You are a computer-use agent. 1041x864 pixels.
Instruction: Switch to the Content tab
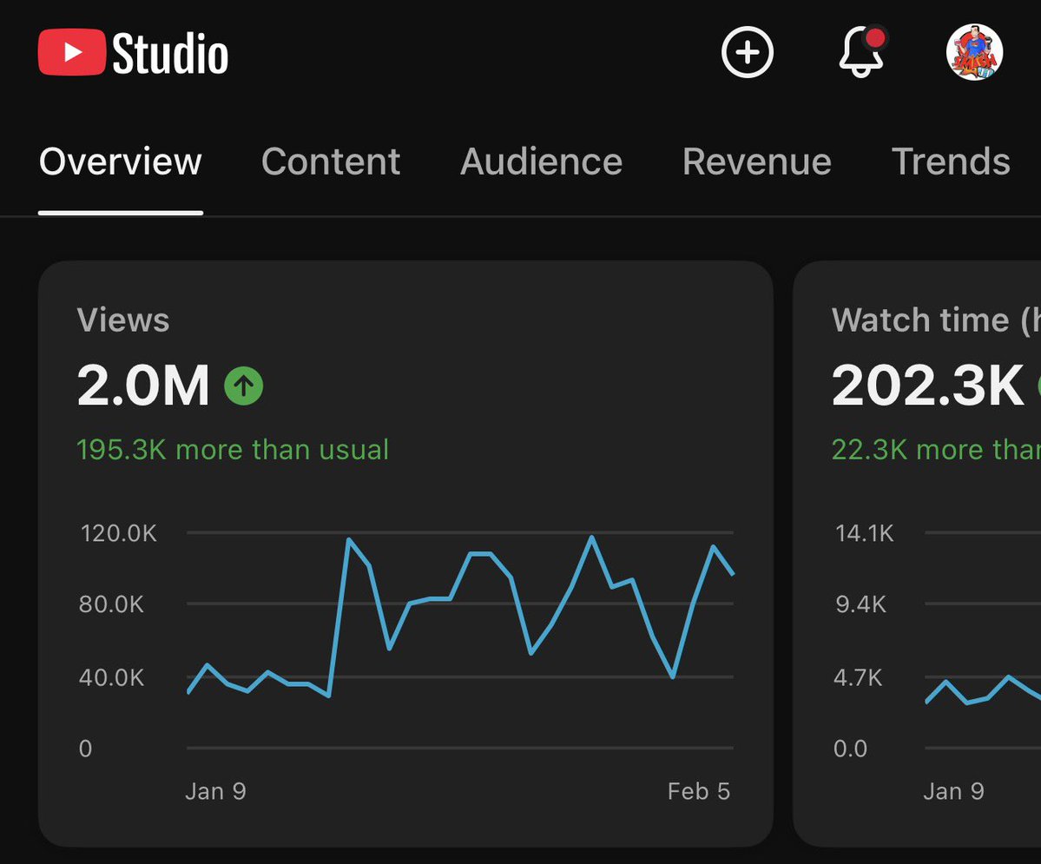[331, 162]
